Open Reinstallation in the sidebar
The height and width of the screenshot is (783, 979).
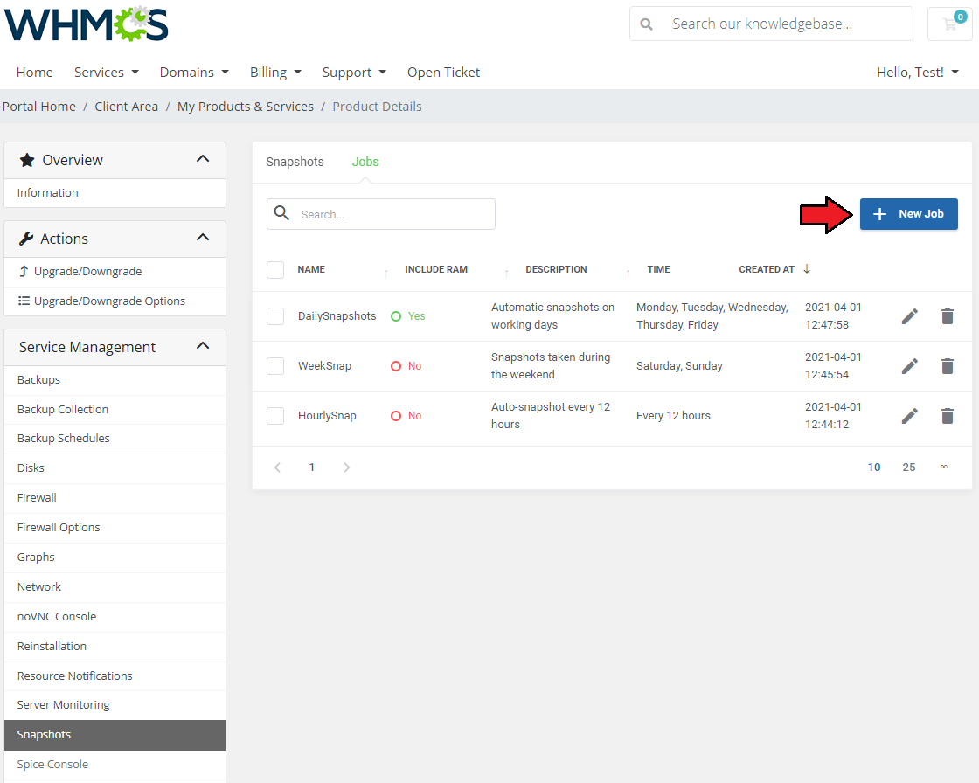click(x=115, y=647)
